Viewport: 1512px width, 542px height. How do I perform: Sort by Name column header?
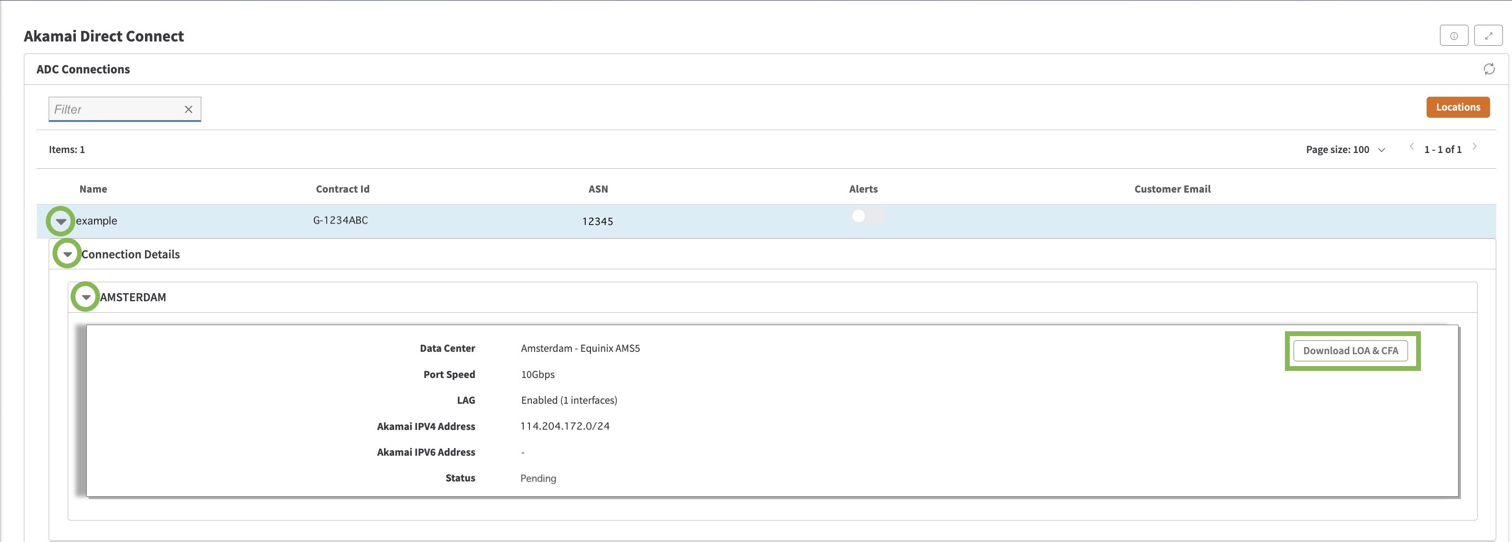93,189
